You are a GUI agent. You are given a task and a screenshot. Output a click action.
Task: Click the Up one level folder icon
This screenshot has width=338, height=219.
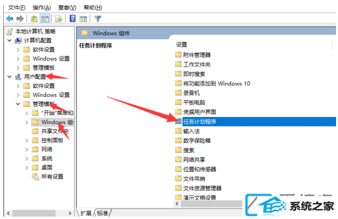[x=34, y=19]
